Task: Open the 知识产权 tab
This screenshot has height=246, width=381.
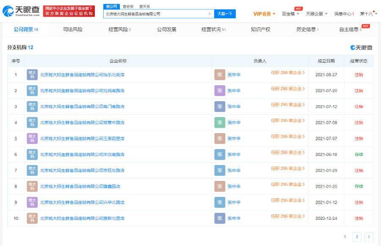Action: click(x=260, y=30)
